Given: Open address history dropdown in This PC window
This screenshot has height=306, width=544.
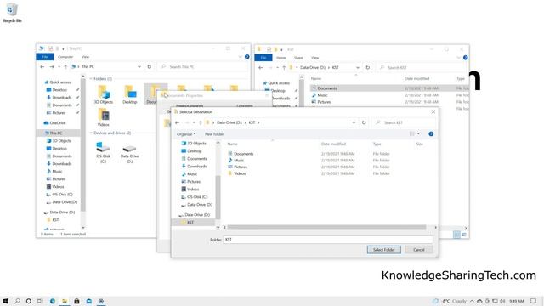Looking at the screenshot, I should pos(139,66).
